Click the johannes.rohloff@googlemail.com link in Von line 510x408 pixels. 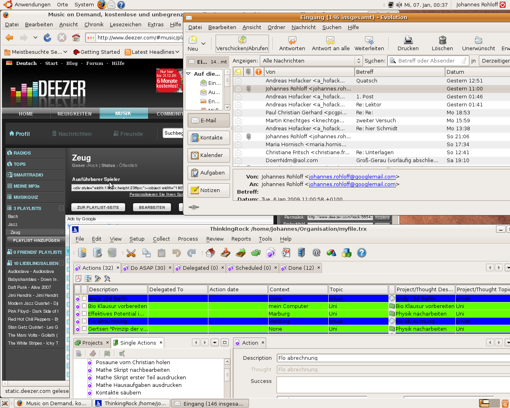click(353, 177)
